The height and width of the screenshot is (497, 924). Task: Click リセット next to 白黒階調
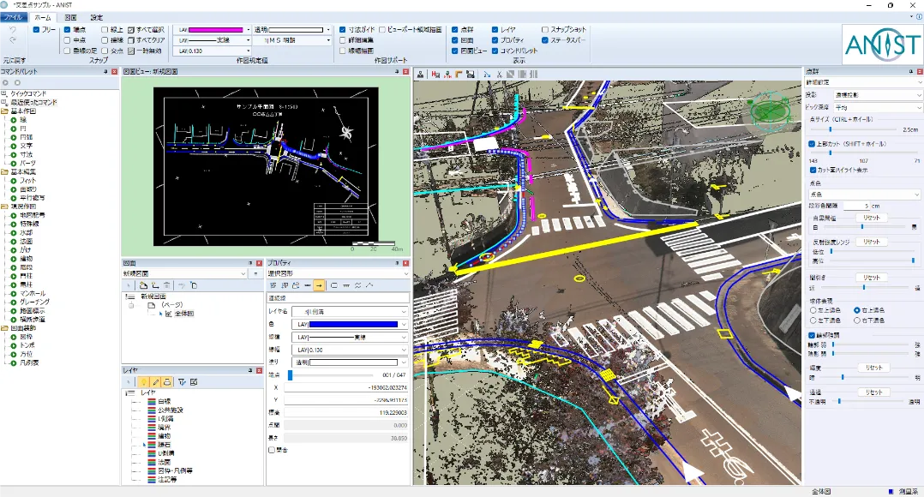tap(872, 218)
